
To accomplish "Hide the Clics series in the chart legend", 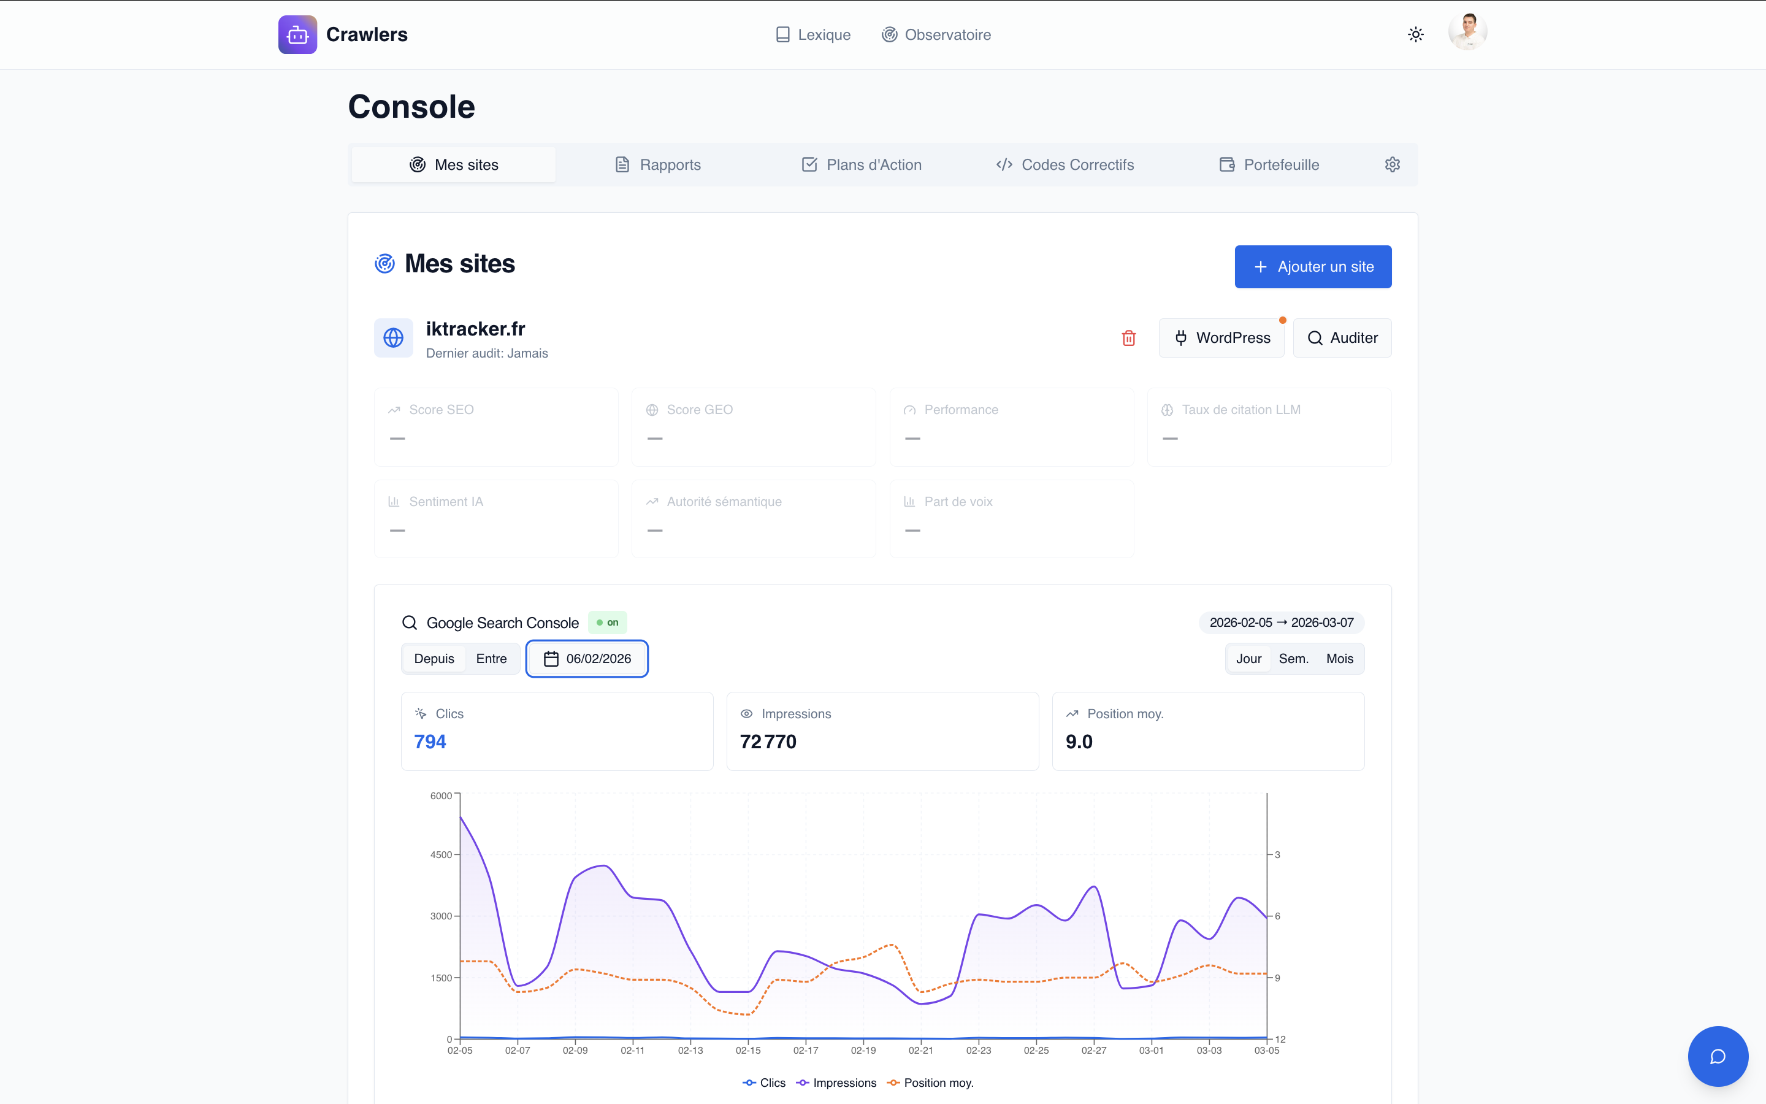I will (x=764, y=1083).
